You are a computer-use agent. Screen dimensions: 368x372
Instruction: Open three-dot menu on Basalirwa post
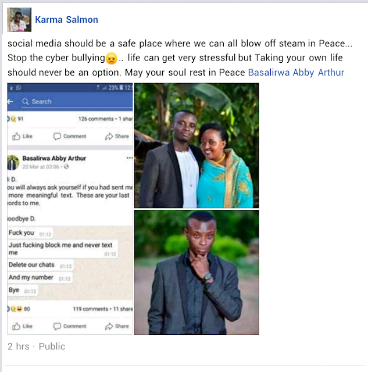[x=130, y=158]
